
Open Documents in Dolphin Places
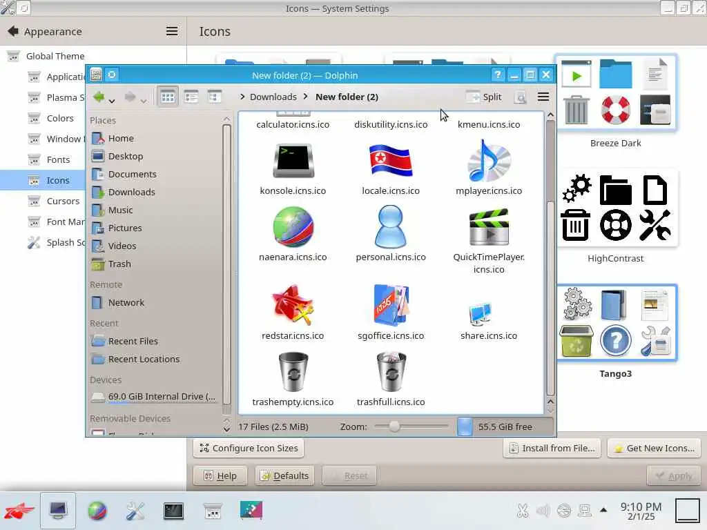tap(132, 175)
